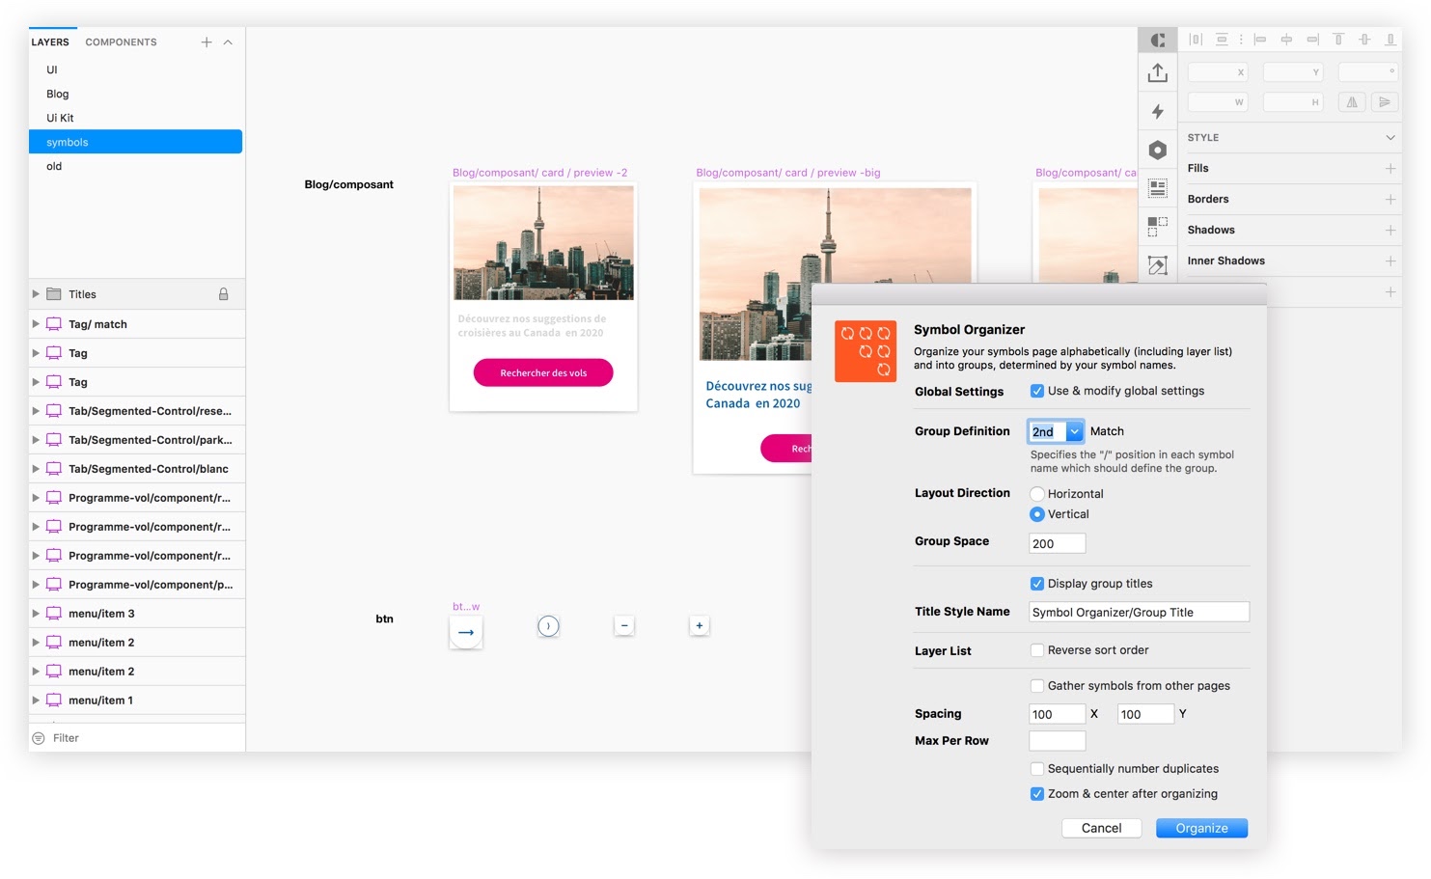Add a new page with plus icon
The height and width of the screenshot is (879, 1431).
[206, 42]
